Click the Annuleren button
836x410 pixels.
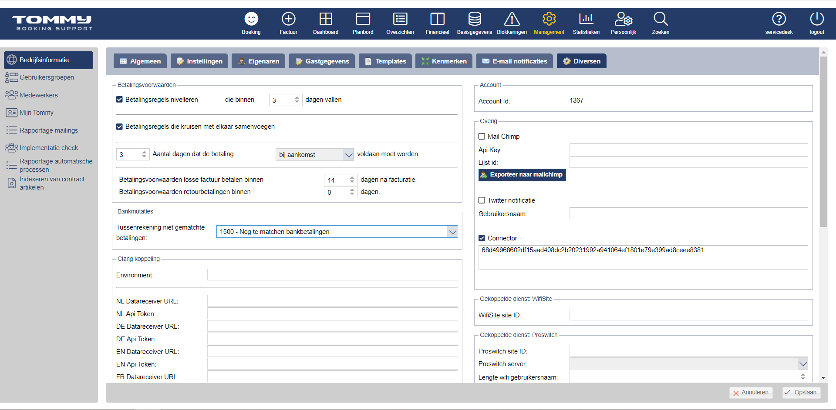tap(751, 393)
